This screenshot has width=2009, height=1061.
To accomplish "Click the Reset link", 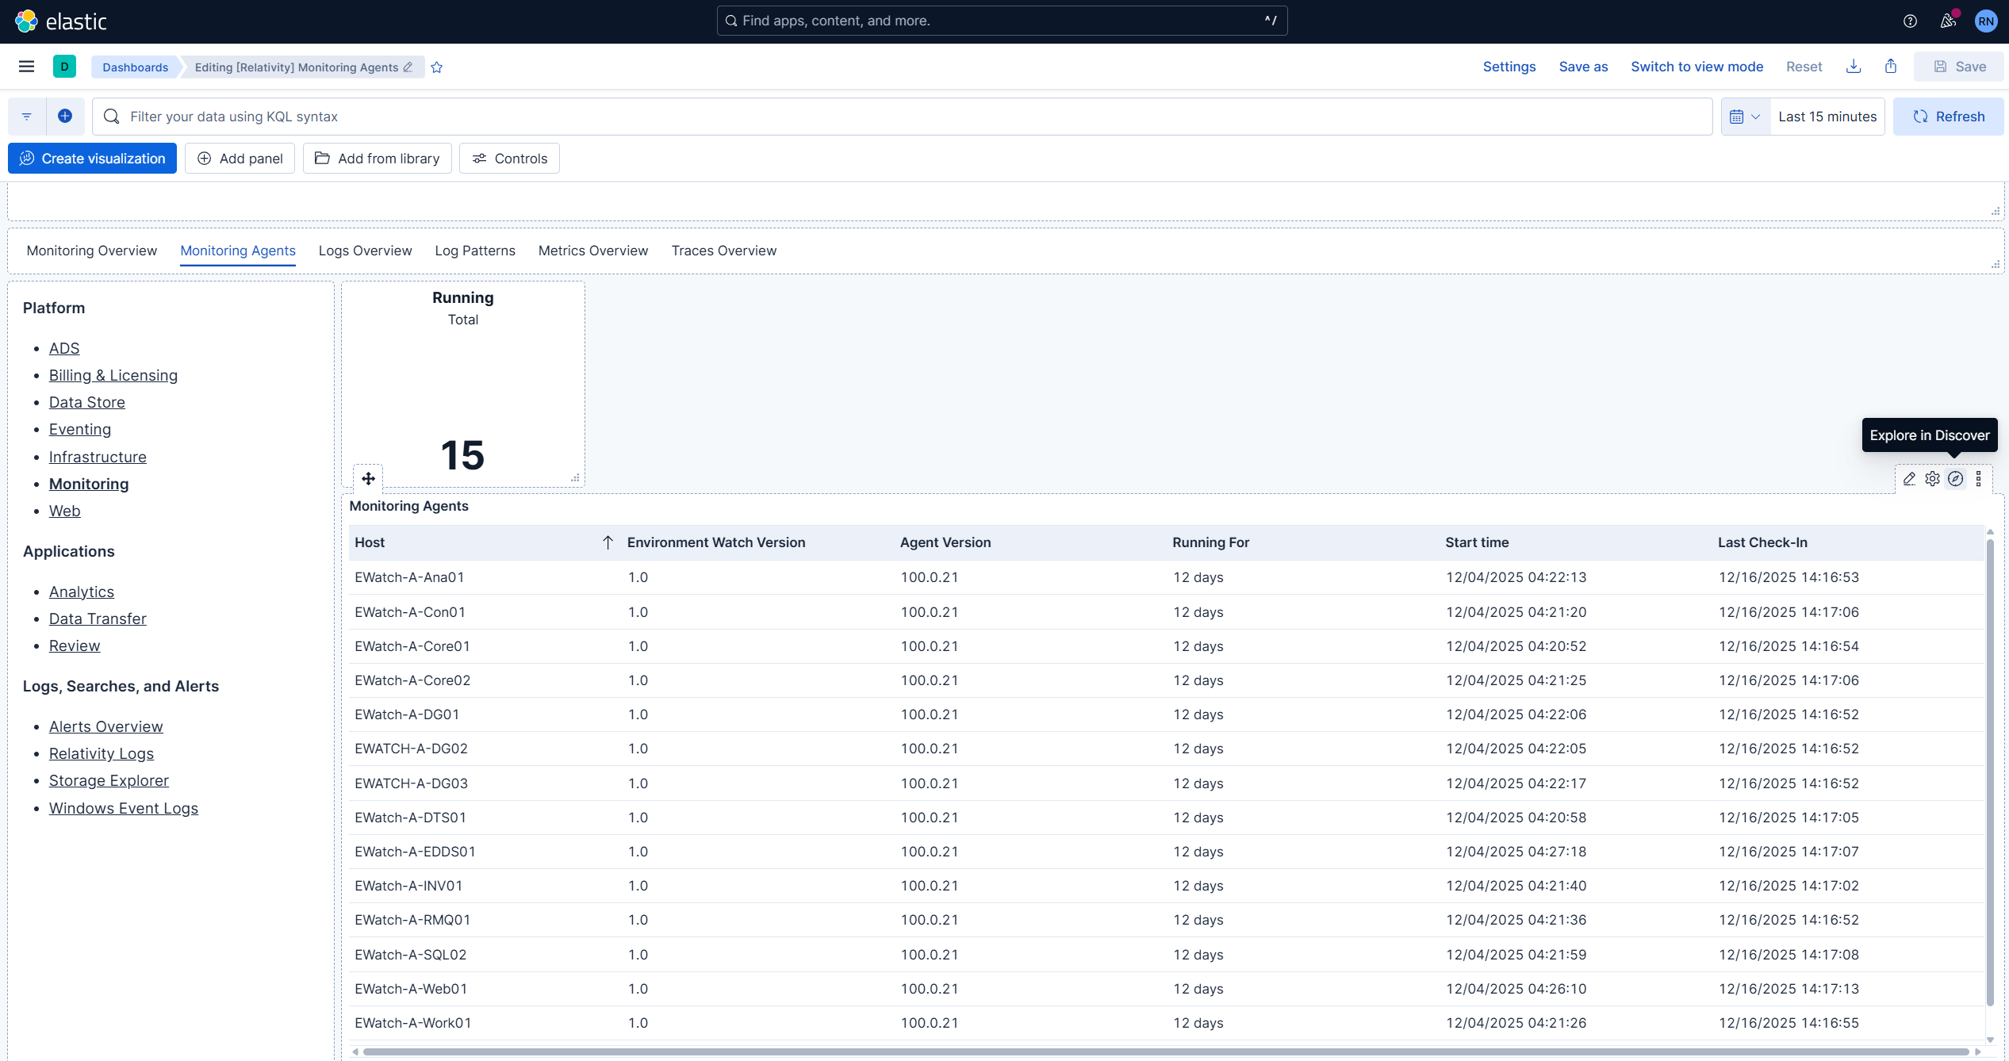I will coord(1804,67).
